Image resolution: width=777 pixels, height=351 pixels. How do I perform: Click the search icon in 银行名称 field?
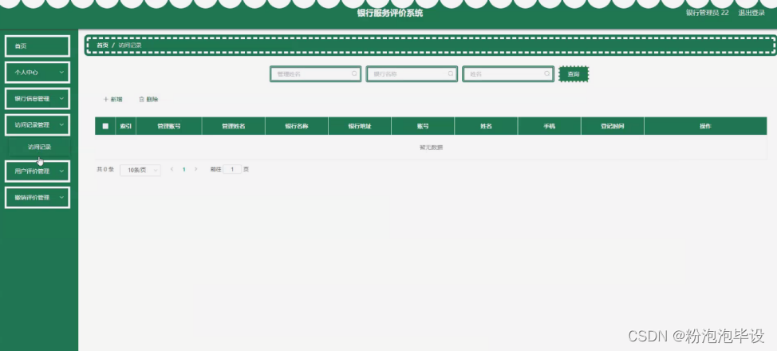451,73
